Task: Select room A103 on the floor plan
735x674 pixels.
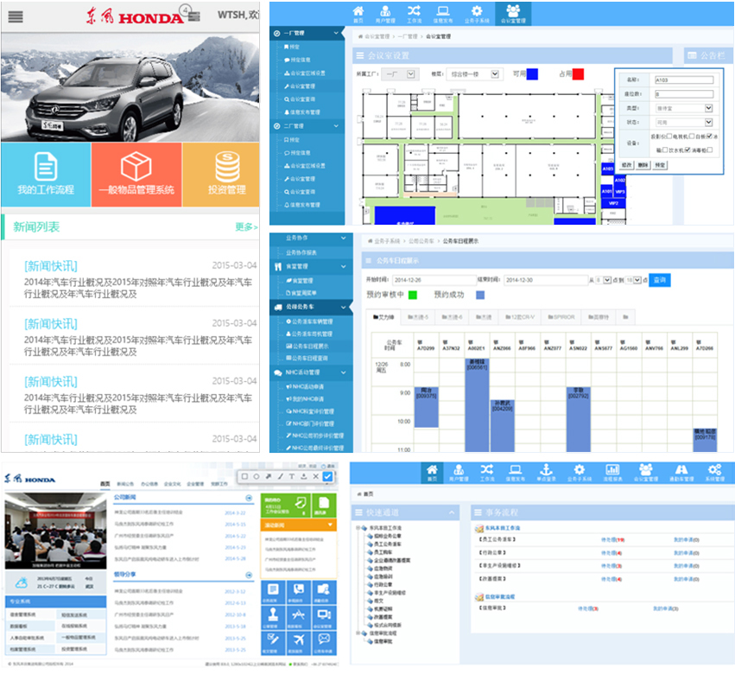Action: tap(607, 168)
